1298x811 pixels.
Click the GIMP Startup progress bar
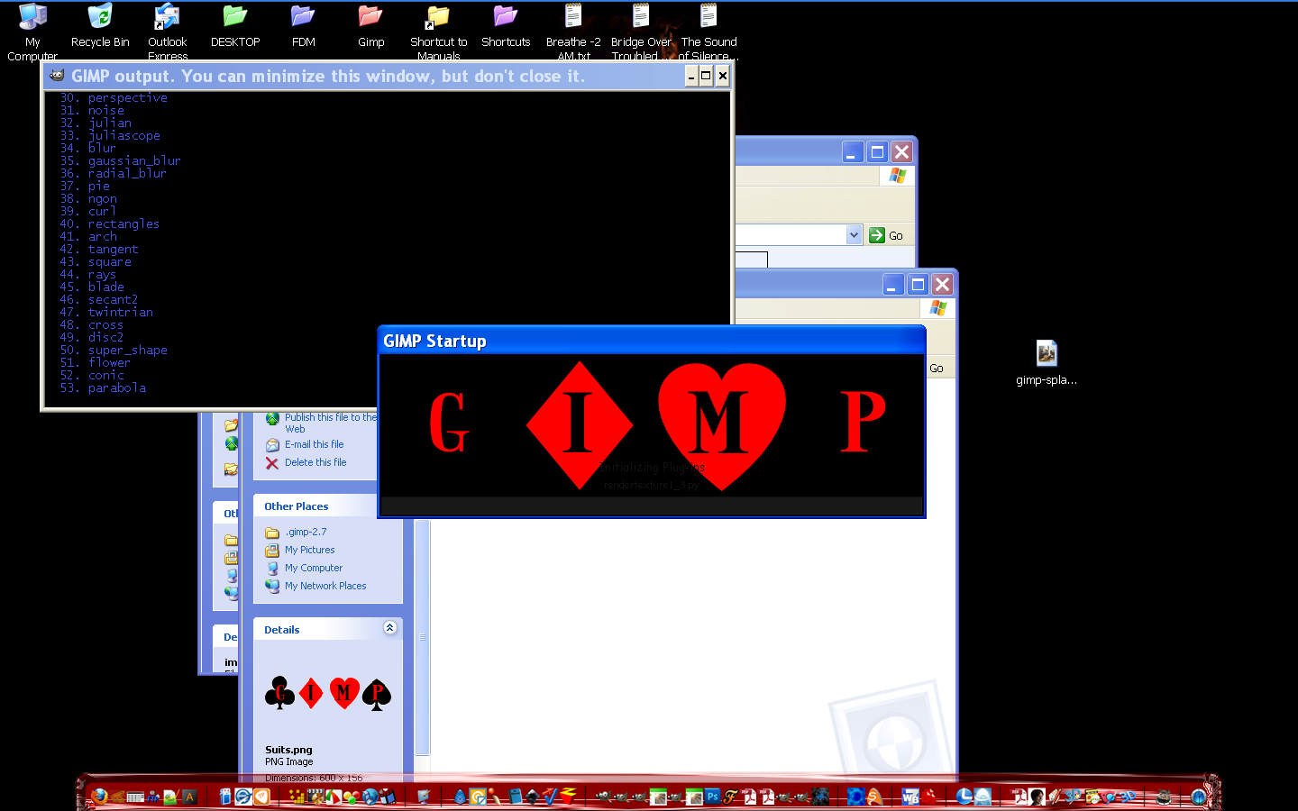652,506
